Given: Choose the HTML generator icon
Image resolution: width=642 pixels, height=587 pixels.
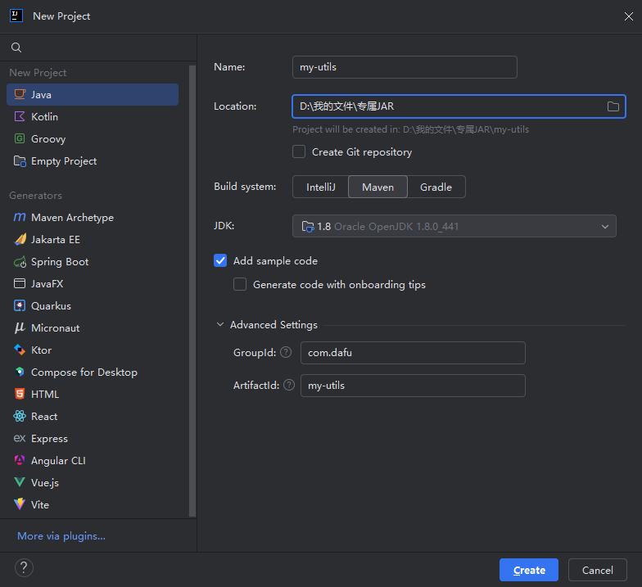Looking at the screenshot, I should click(20, 395).
